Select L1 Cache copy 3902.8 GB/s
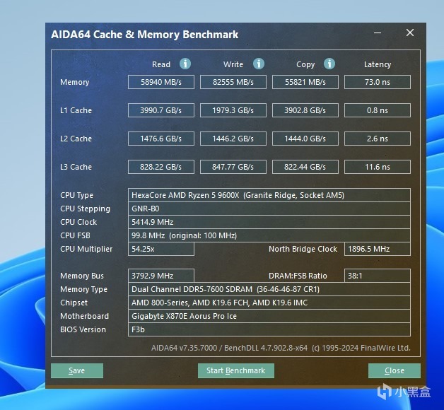 pyautogui.click(x=305, y=110)
